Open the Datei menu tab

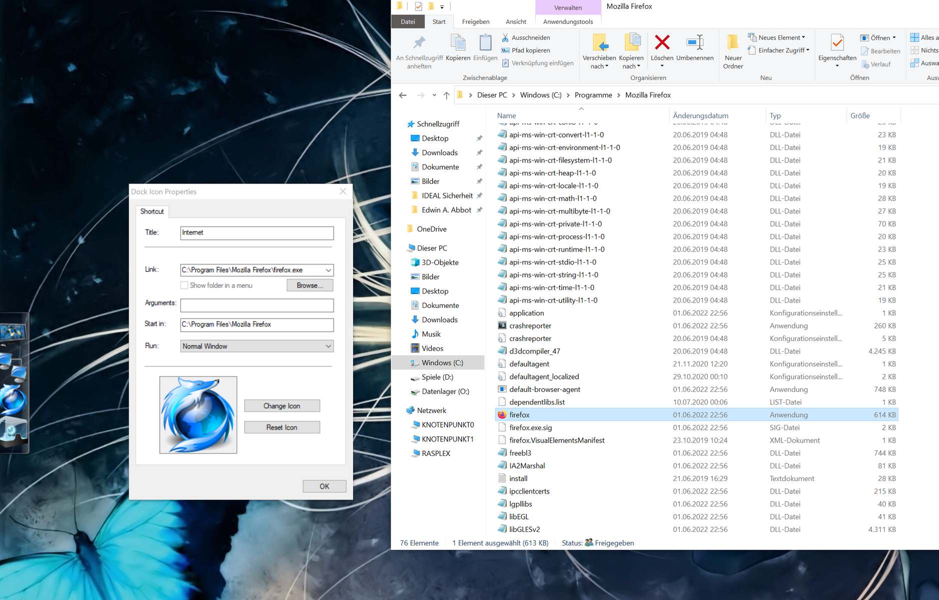click(x=408, y=21)
